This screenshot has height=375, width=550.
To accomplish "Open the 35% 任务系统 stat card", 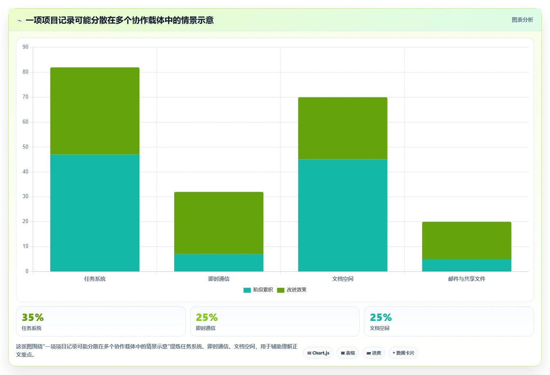I will (x=101, y=321).
